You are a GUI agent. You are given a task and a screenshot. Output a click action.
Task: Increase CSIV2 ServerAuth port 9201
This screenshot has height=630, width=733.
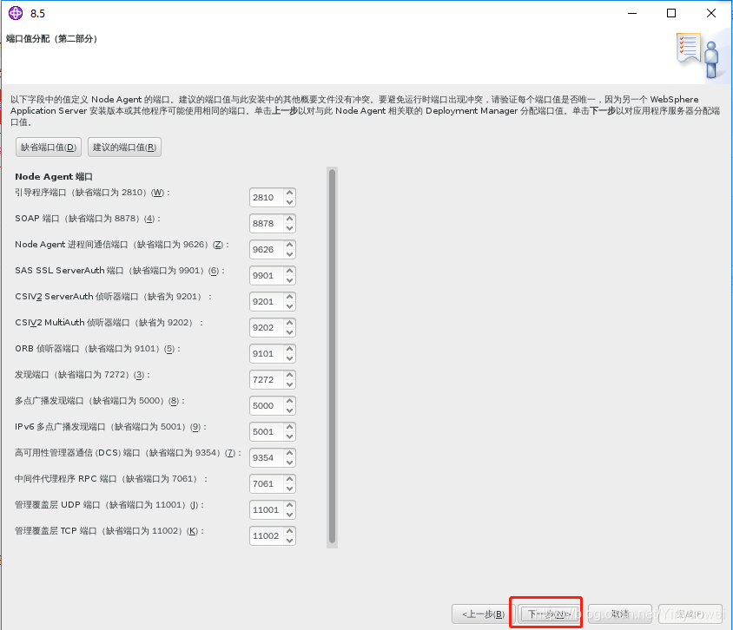click(x=290, y=297)
